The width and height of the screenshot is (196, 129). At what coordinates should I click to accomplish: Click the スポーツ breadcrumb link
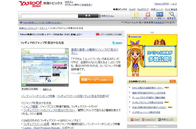[43, 28]
